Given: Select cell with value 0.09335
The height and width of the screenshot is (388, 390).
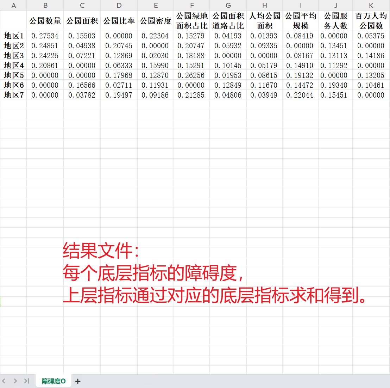Looking at the screenshot, I should point(265,45).
